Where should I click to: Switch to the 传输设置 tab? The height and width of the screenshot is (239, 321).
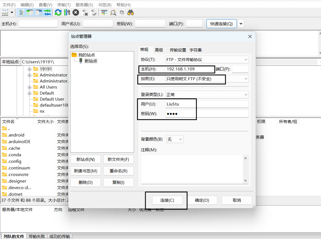coord(178,50)
